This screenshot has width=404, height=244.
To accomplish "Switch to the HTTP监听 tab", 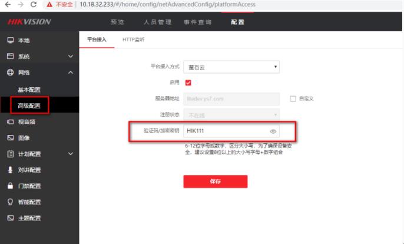I will coord(133,39).
